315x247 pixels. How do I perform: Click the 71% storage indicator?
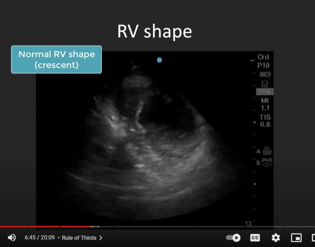[x=265, y=92]
